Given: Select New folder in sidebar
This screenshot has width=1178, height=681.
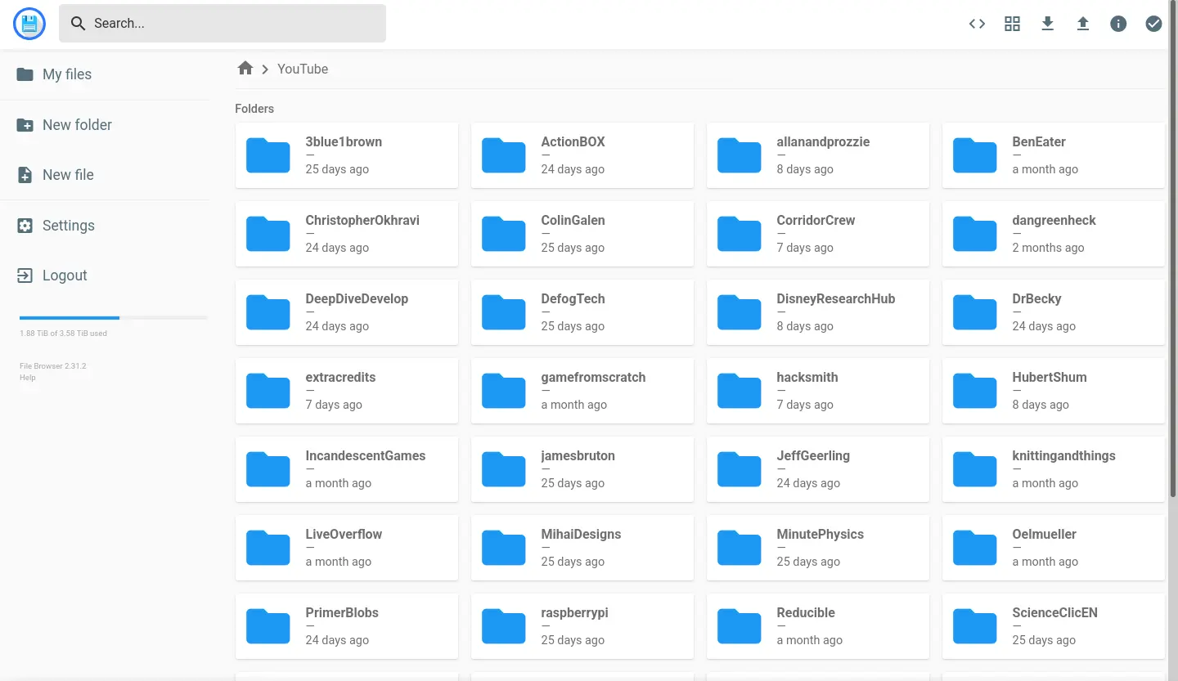Looking at the screenshot, I should [x=105, y=125].
